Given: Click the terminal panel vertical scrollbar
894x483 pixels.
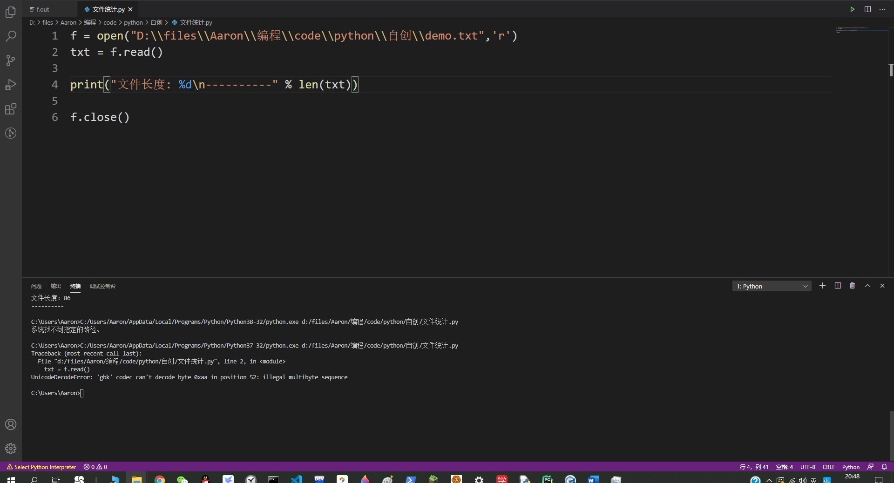Looking at the screenshot, I should [891, 436].
